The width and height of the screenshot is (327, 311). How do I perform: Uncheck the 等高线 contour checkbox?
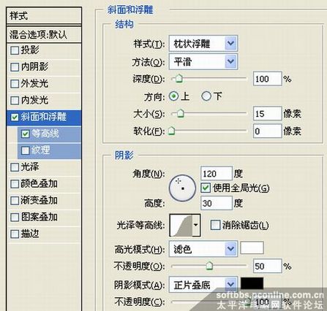[26, 134]
